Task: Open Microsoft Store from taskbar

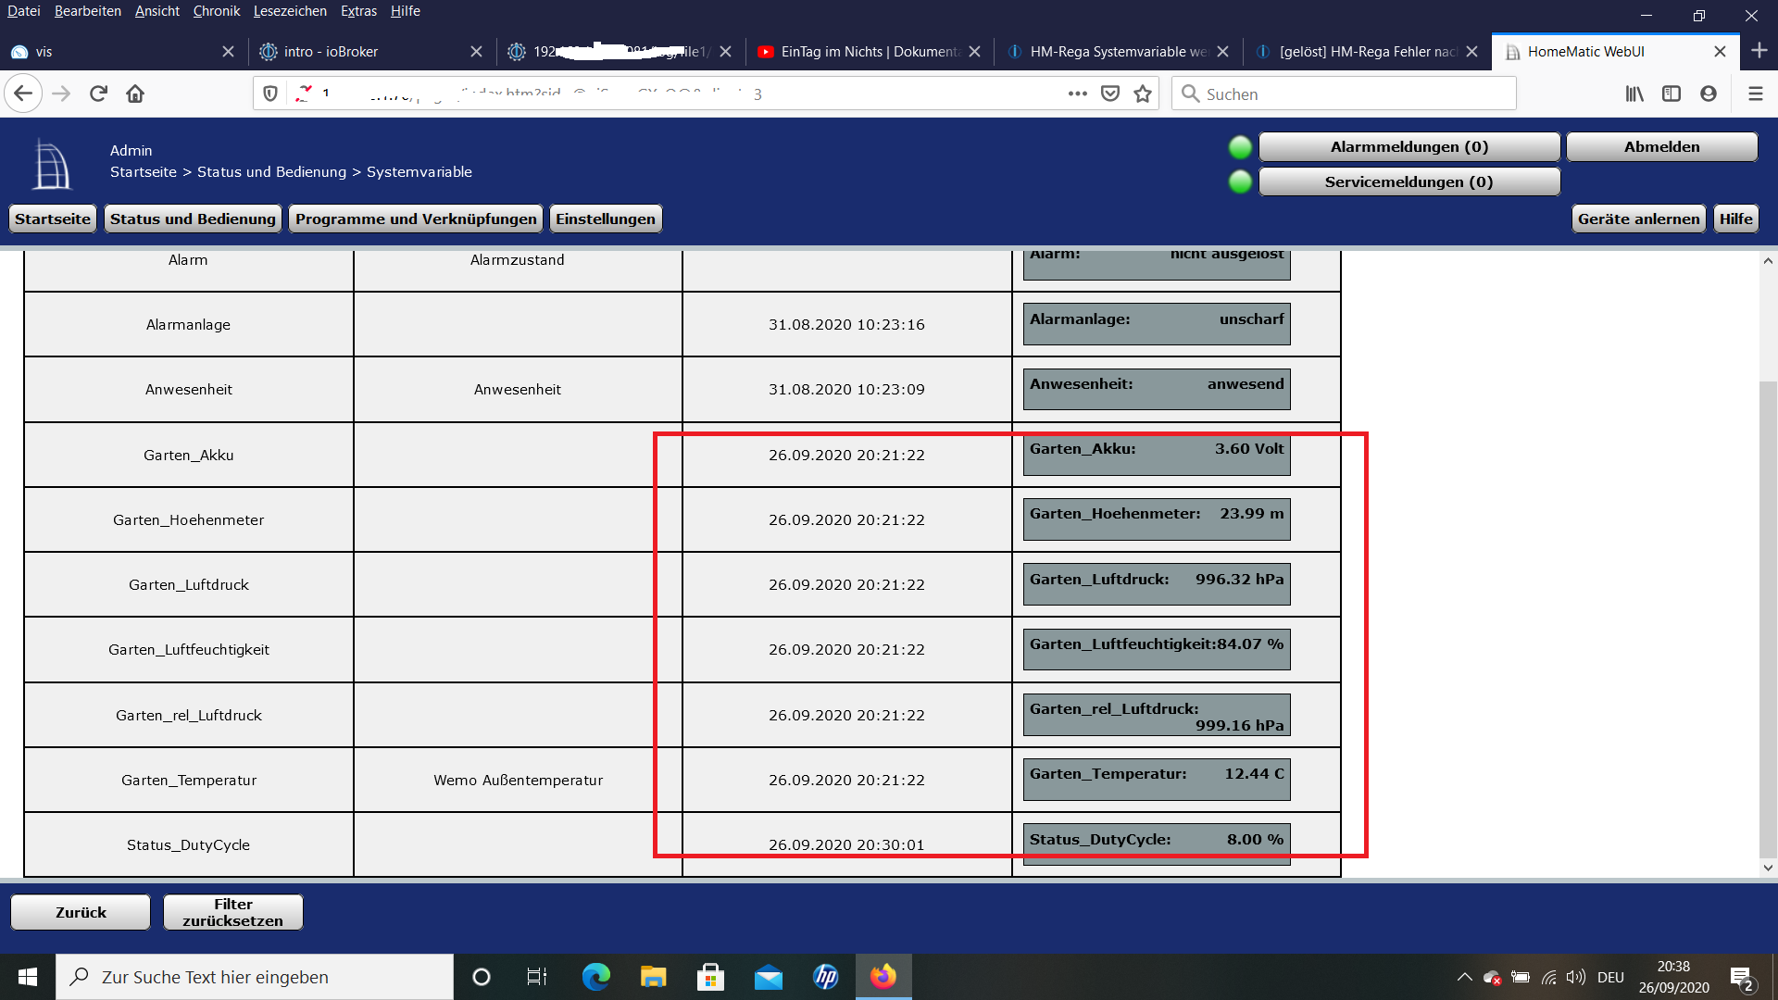Action: pyautogui.click(x=710, y=977)
